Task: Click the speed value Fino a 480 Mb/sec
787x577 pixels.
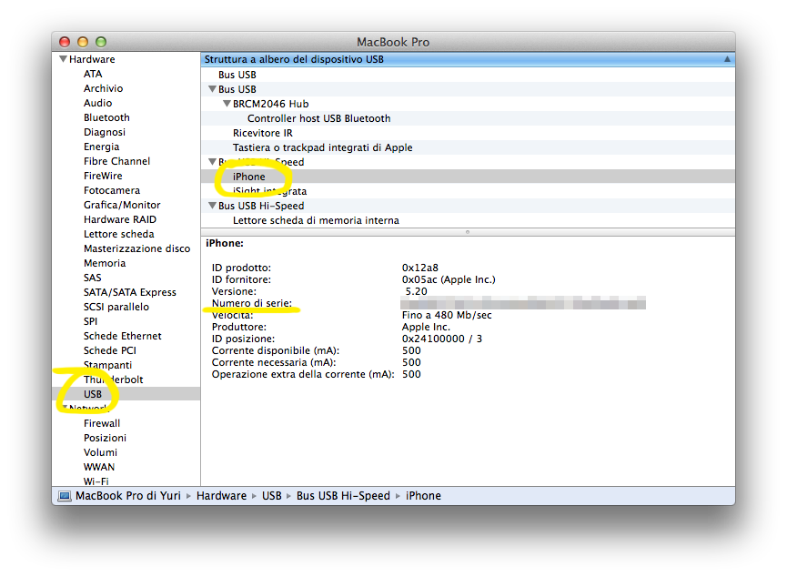Action: click(x=447, y=316)
